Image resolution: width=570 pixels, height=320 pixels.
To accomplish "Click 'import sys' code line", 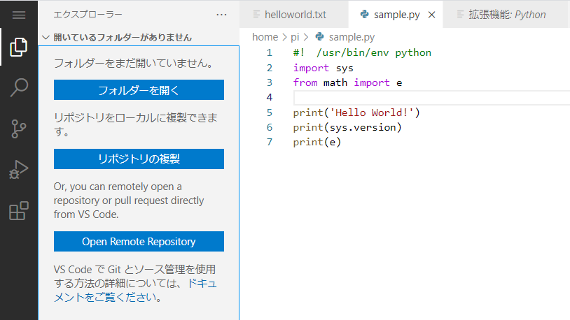I will point(324,68).
